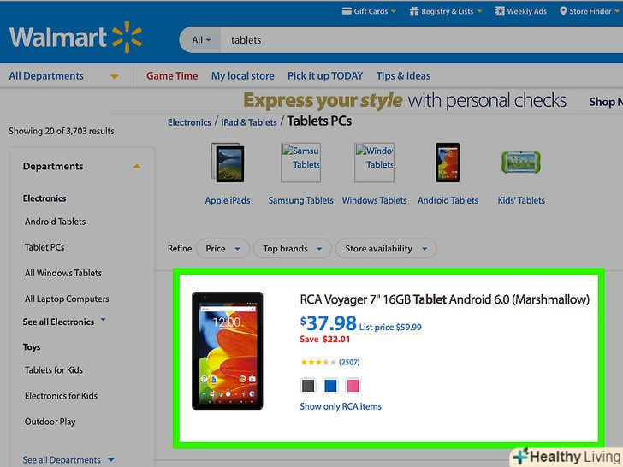This screenshot has height=467, width=623.
Task: Choose the blue color swatch
Action: pyautogui.click(x=330, y=385)
